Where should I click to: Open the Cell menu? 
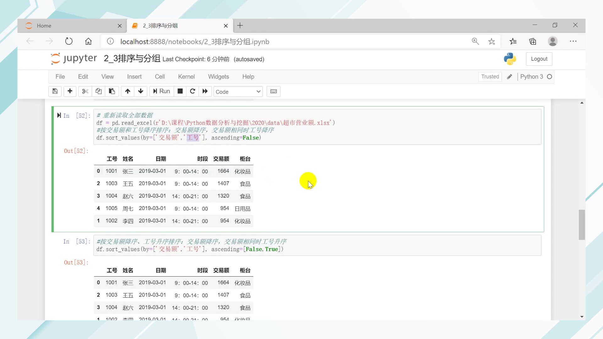click(x=160, y=77)
